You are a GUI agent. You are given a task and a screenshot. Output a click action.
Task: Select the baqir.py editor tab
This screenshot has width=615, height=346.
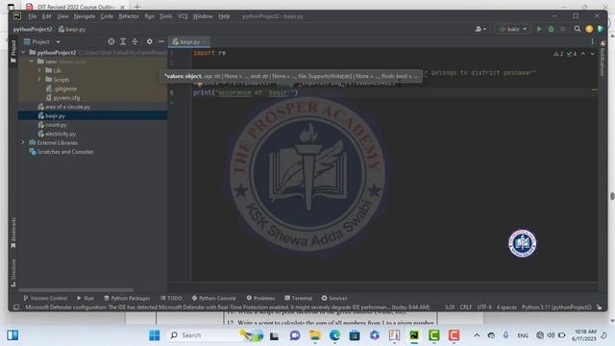pos(189,41)
